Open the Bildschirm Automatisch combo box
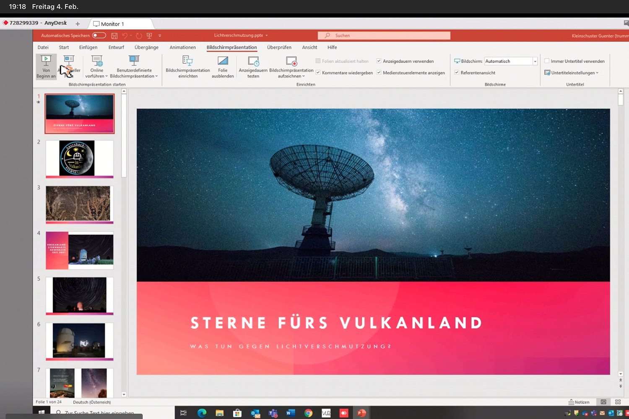The width and height of the screenshot is (629, 419). click(x=511, y=61)
